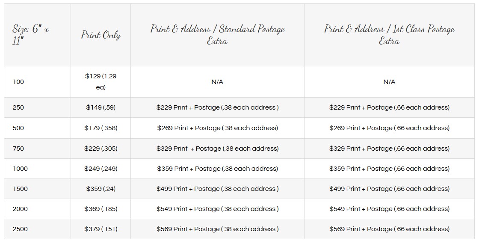Select the Standard Postage Extra header

tap(217, 35)
